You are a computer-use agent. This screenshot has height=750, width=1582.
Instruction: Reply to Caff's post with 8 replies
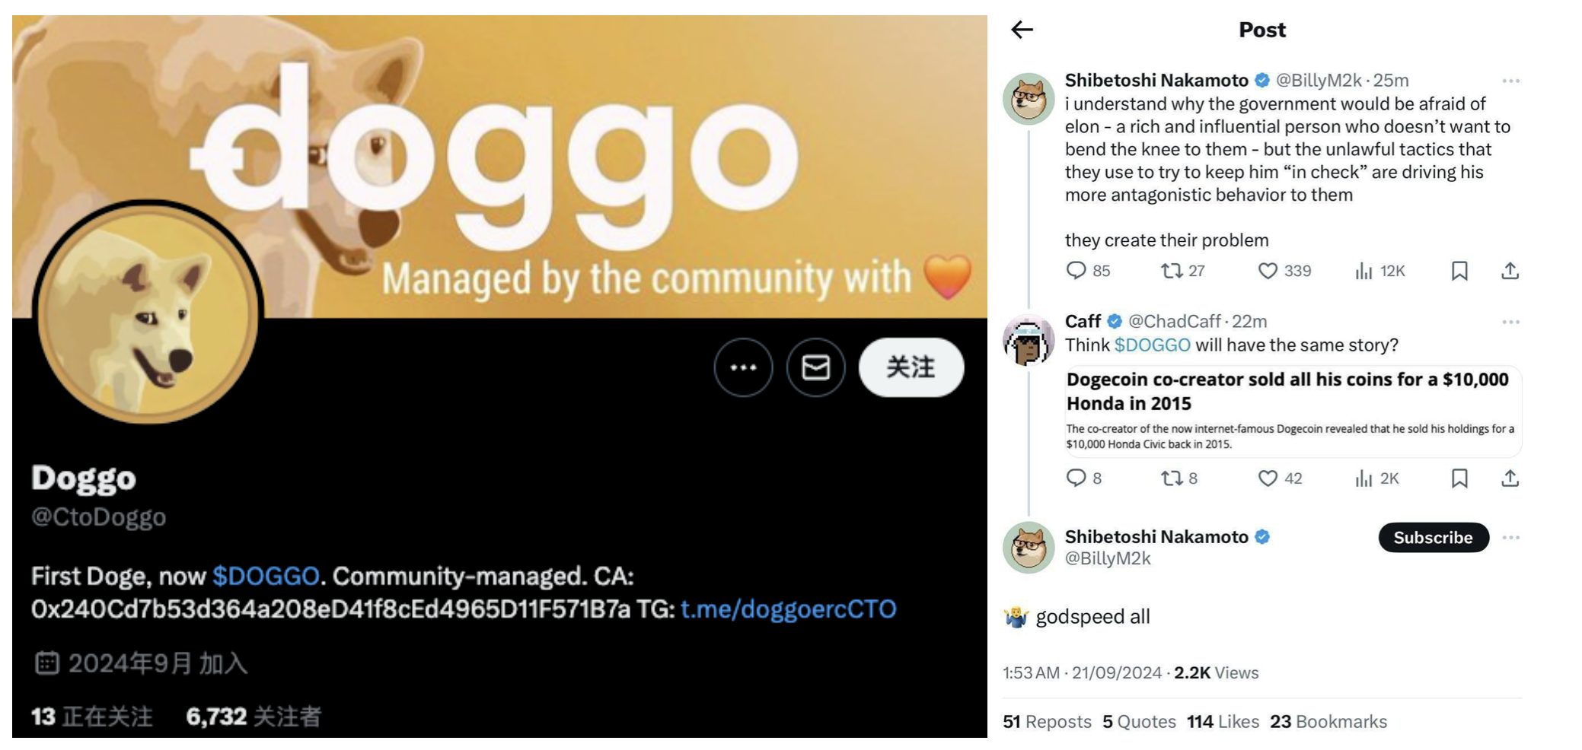(x=1076, y=478)
